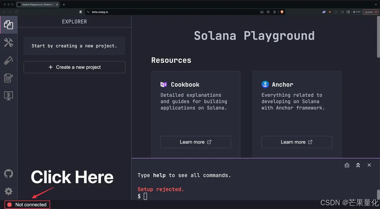Go forward in browser history
The height and width of the screenshot is (209, 380).
[10, 12]
